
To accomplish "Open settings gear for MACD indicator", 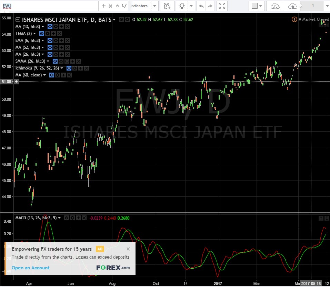I will (x=72, y=218).
